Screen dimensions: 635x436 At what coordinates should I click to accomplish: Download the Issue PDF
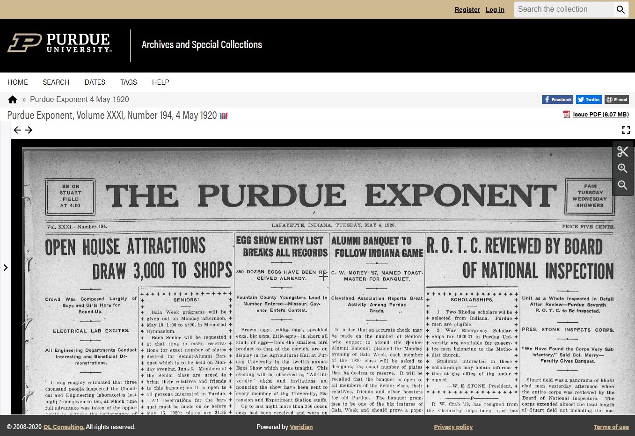(x=599, y=114)
